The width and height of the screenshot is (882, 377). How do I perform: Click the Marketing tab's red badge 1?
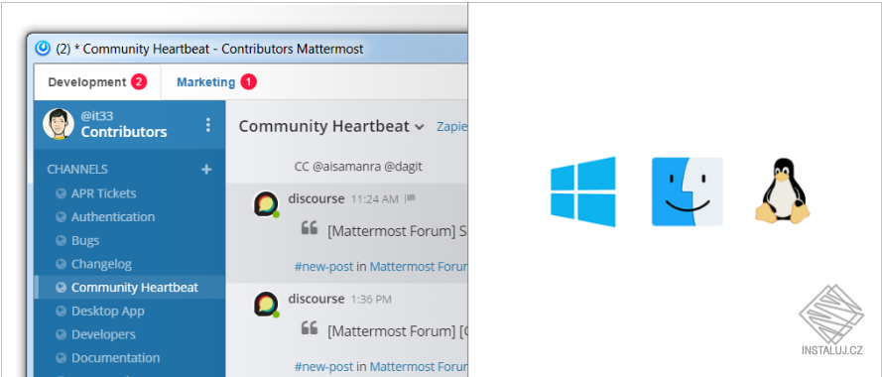point(249,82)
